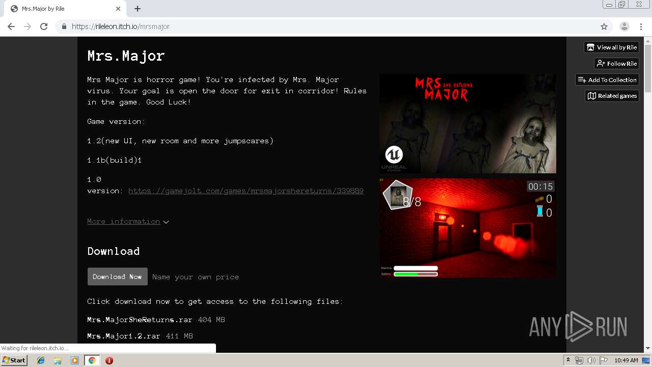The image size is (652, 367).
Task: Open Related games button
Action: point(612,96)
